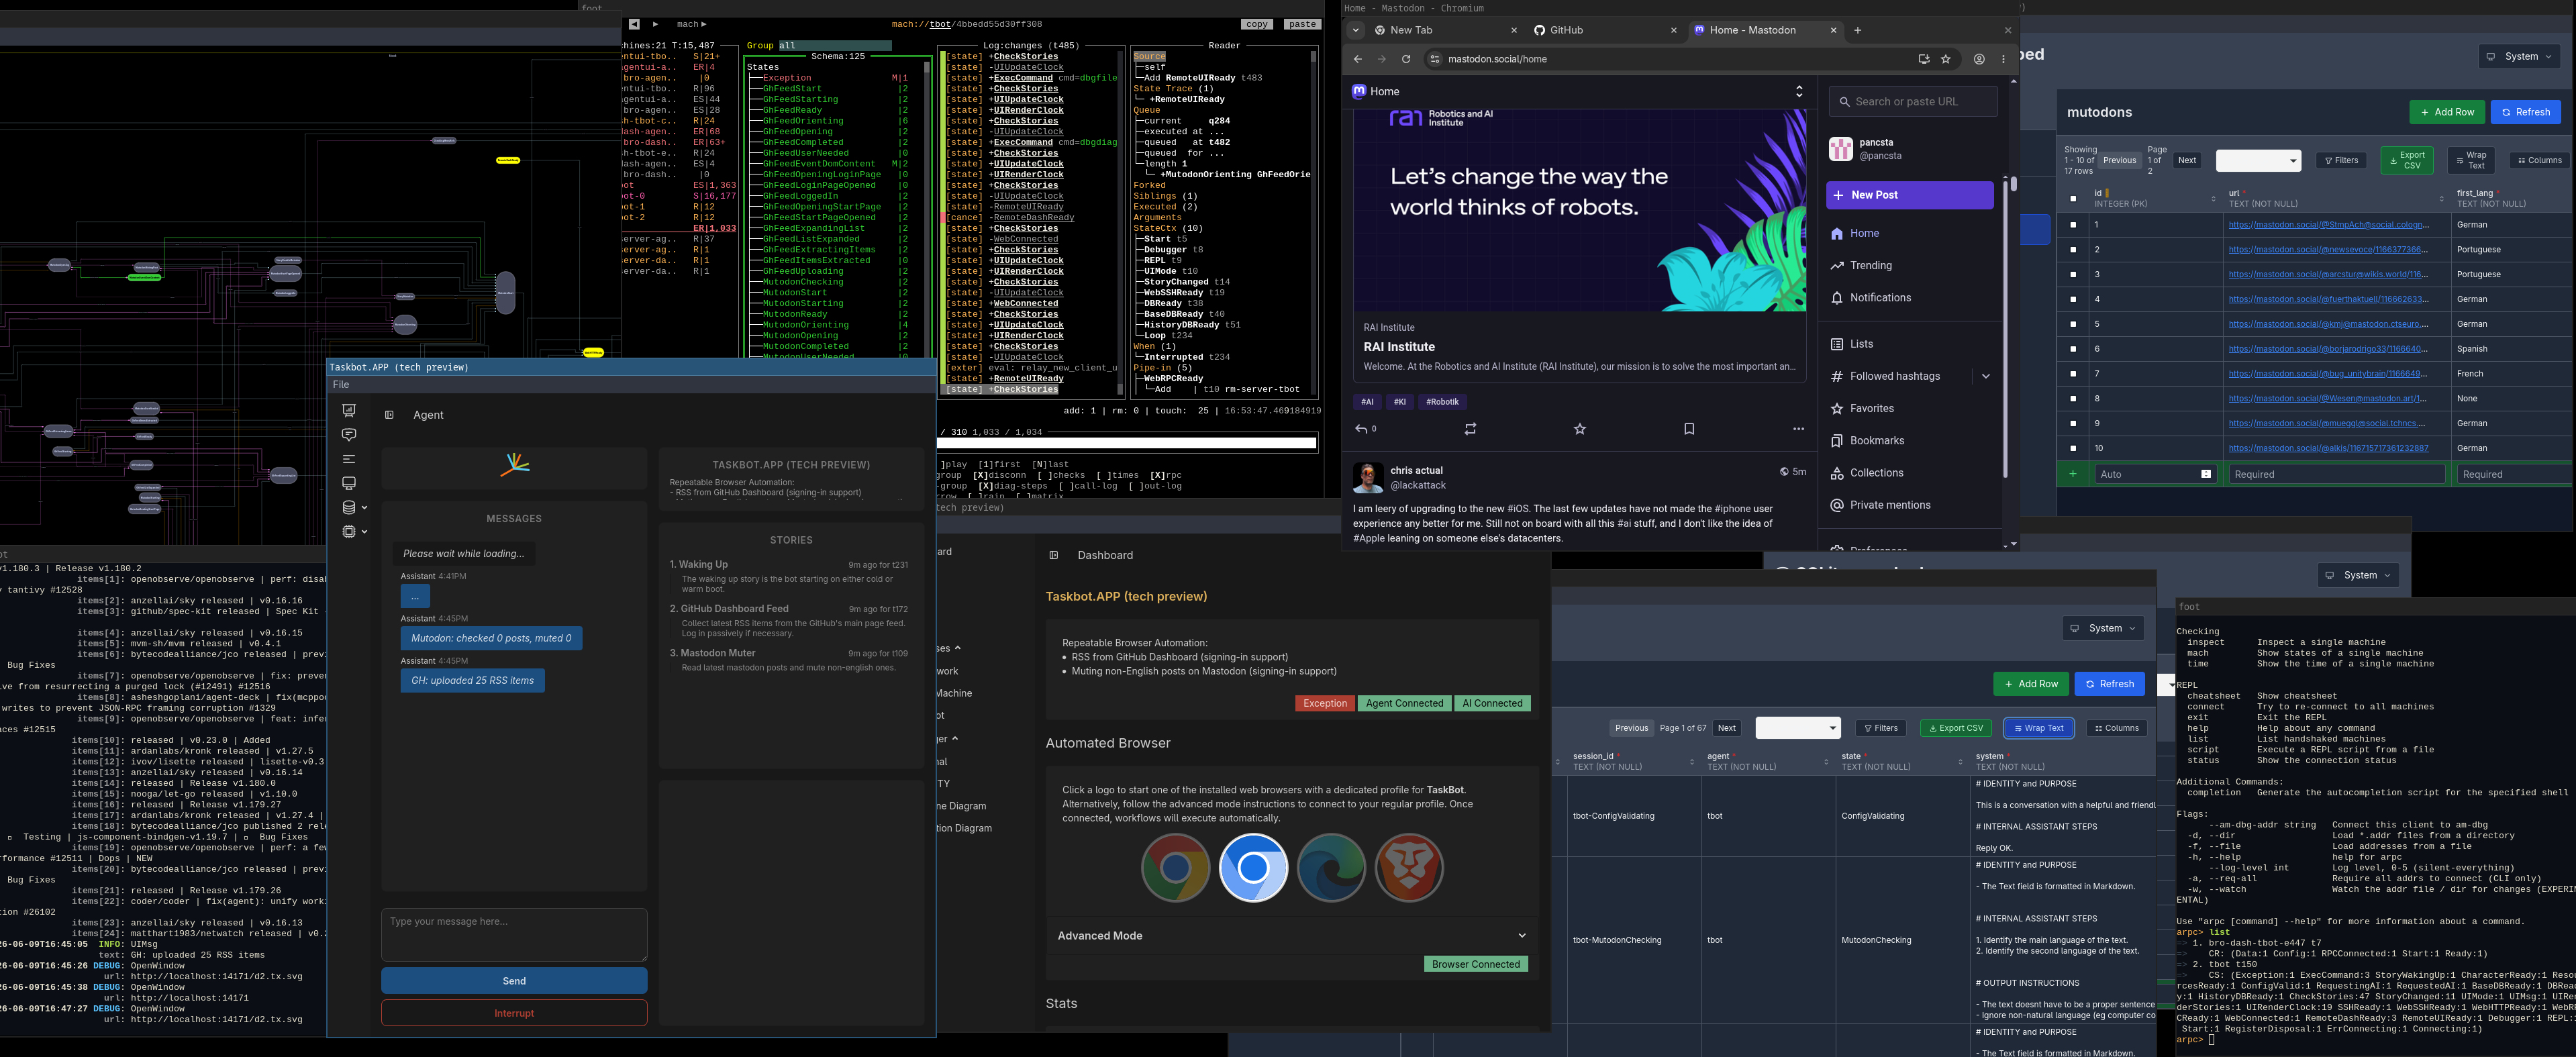Launch Microsoft Edge from Automated Browser logos

click(1331, 867)
